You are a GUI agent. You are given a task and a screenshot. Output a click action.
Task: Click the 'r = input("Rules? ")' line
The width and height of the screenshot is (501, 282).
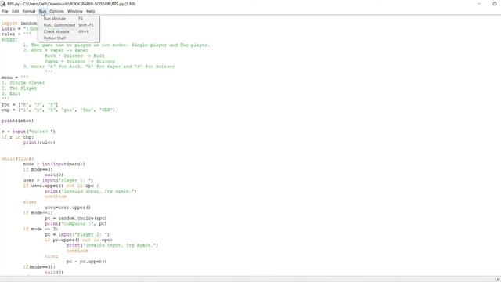[x=28, y=132]
